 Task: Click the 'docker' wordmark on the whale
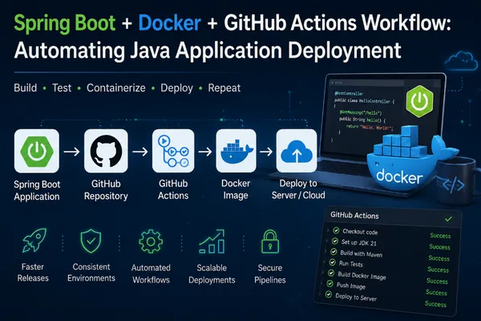399,177
